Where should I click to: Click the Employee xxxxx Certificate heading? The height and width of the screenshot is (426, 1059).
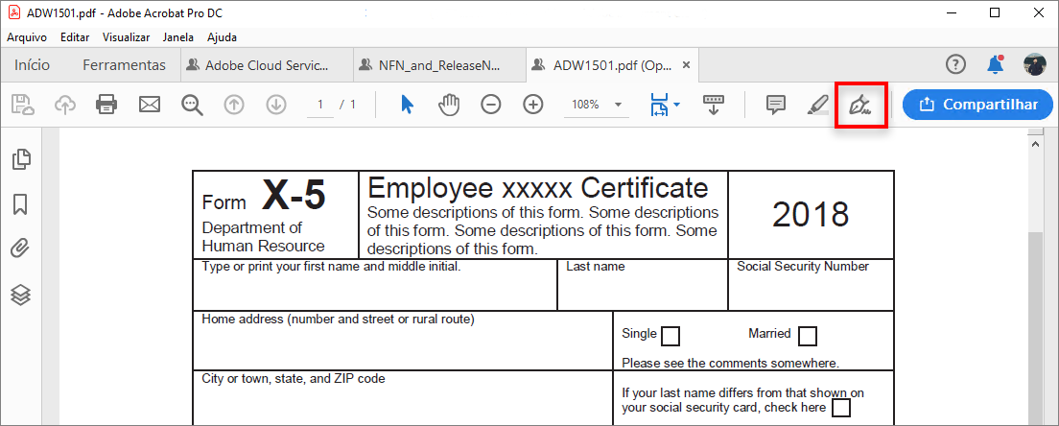537,187
